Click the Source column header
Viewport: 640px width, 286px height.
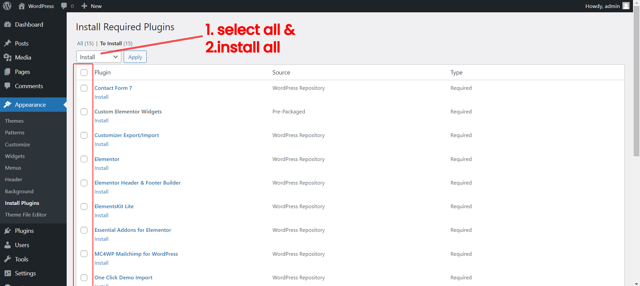[281, 72]
